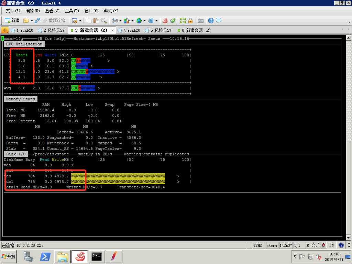Screen dimensions: 352x264
Task: Expand the color scheme dropdown arrow
Action: pyautogui.click(x=132, y=21)
